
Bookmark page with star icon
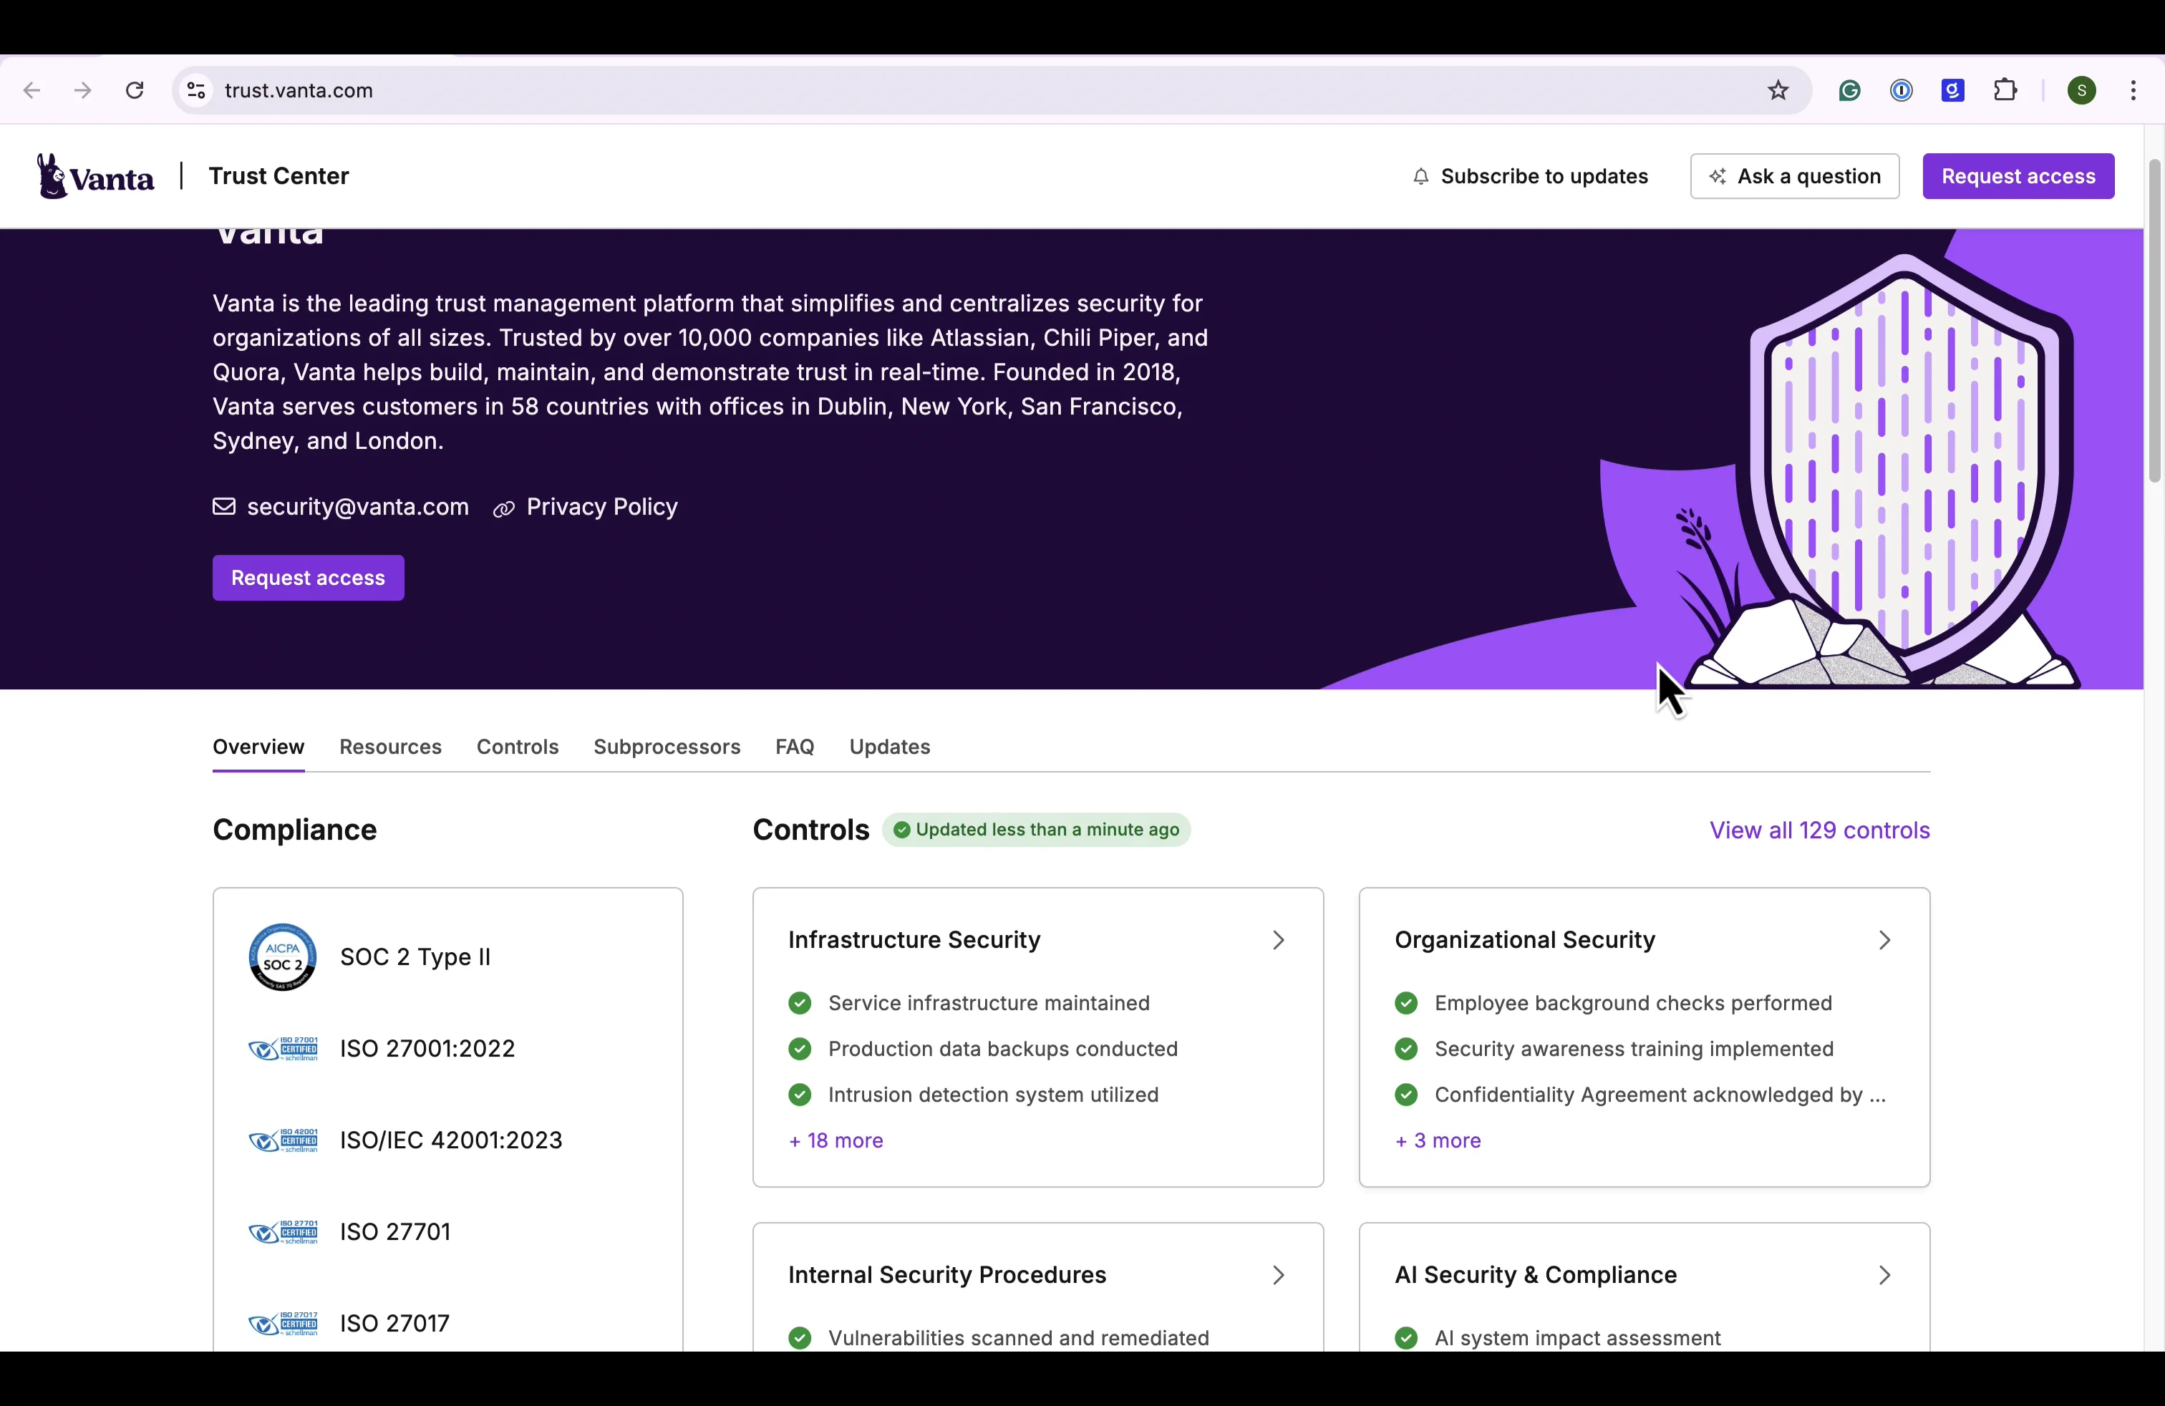[x=1778, y=90]
